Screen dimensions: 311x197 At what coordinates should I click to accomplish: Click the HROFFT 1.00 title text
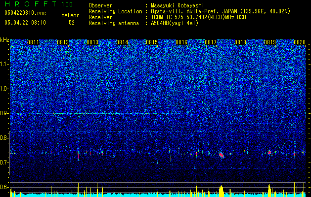point(39,4)
